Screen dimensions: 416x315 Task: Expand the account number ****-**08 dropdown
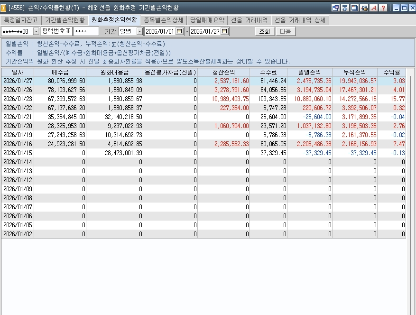coord(37,32)
